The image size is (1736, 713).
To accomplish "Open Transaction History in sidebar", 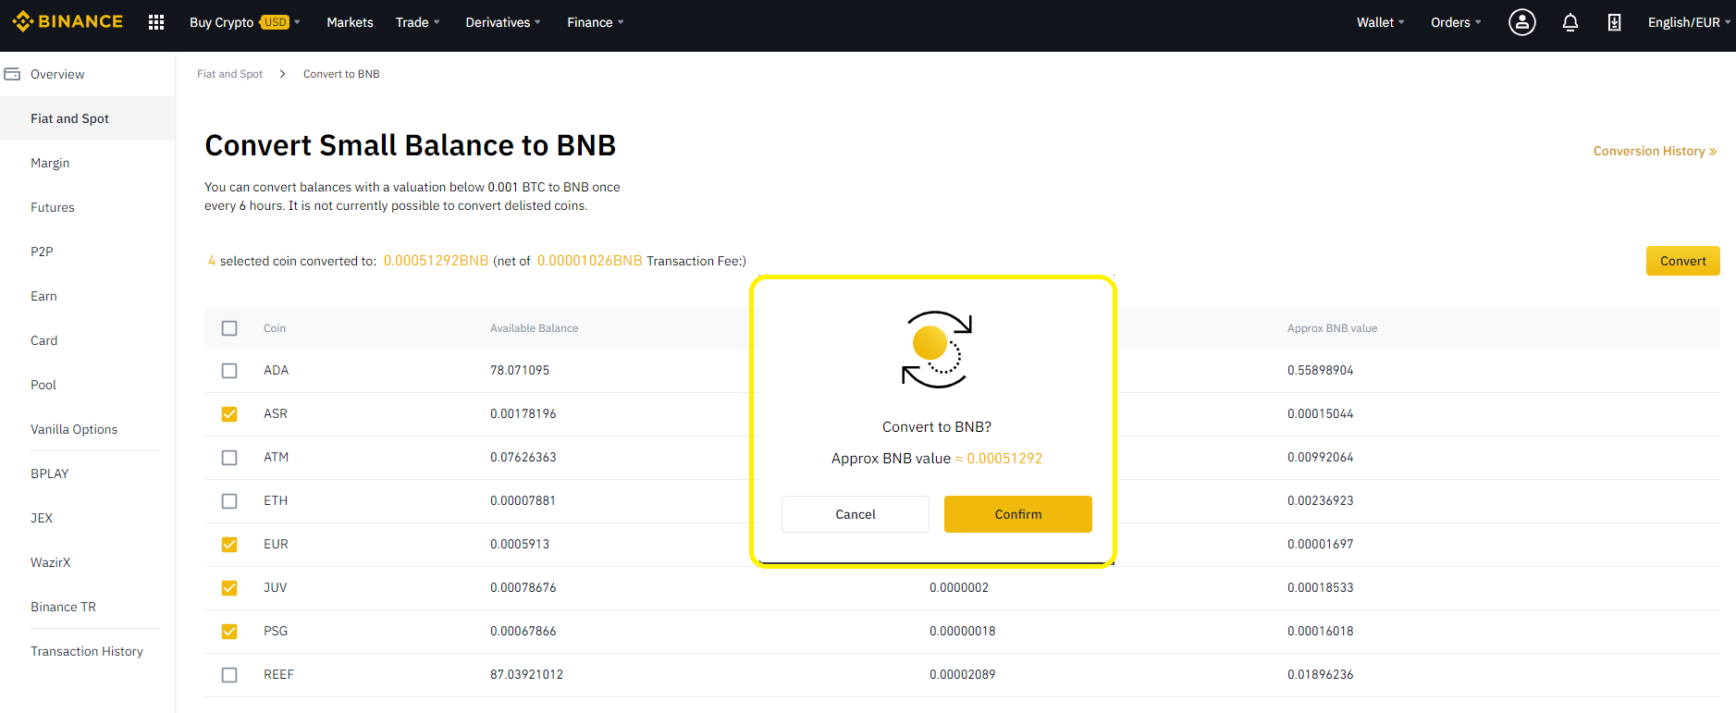I will click(88, 651).
